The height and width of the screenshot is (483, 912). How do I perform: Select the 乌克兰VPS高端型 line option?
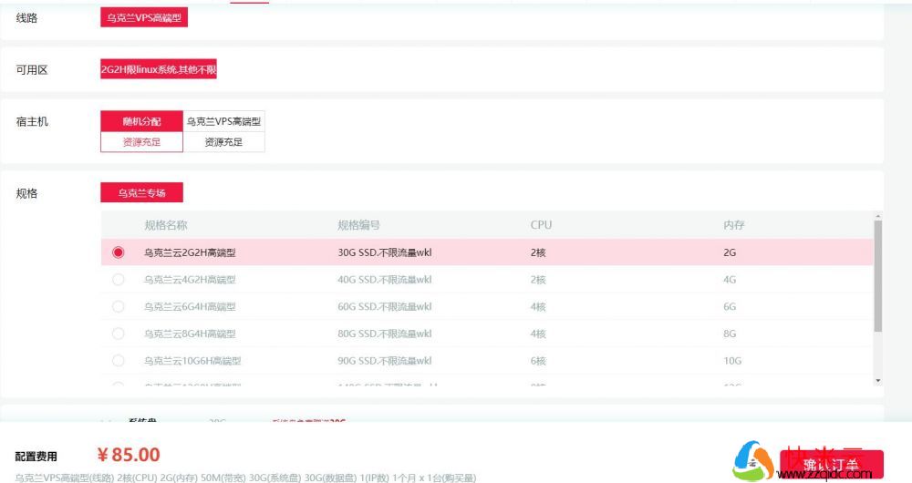point(144,17)
